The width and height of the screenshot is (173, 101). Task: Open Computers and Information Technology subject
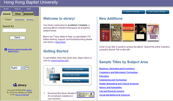pyautogui.click(x=118, y=72)
